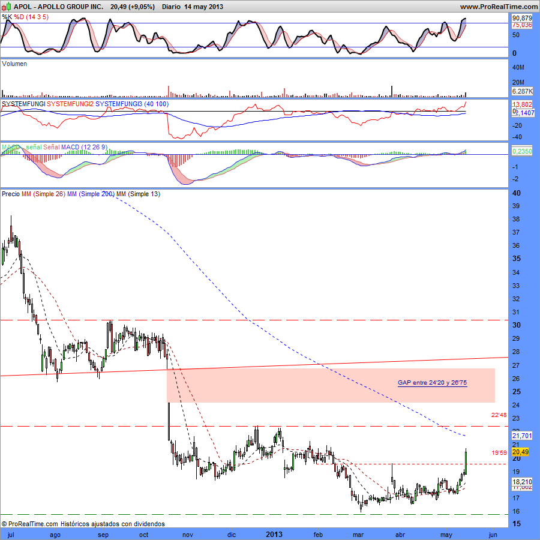The width and height of the screenshot is (540, 540).
Task: Click the red resistance label '22'48'
Action: [499, 415]
